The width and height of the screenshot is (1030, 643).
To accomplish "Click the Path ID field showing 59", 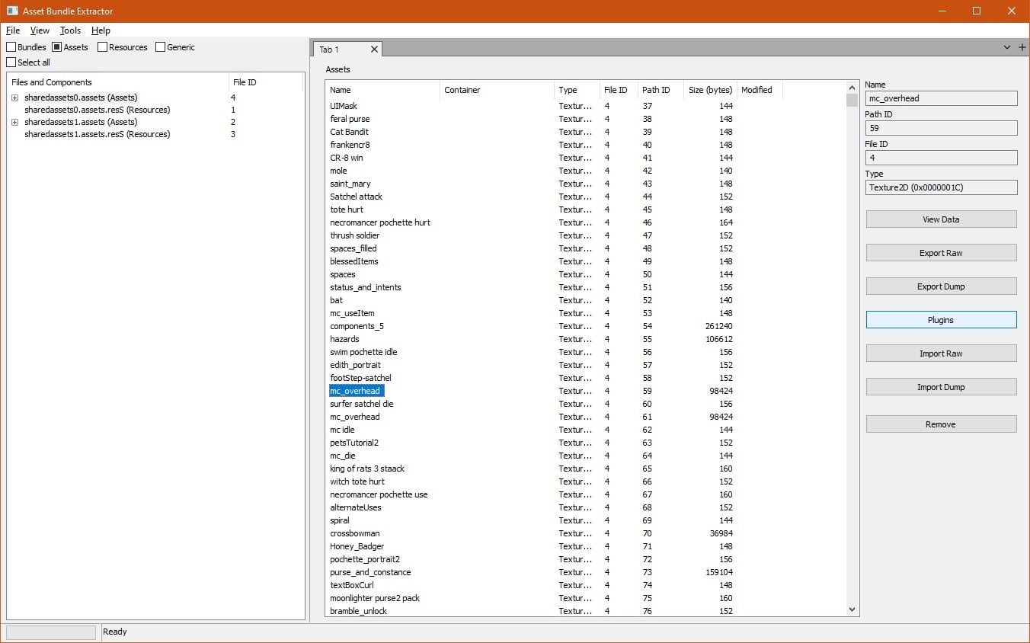I will pos(941,128).
